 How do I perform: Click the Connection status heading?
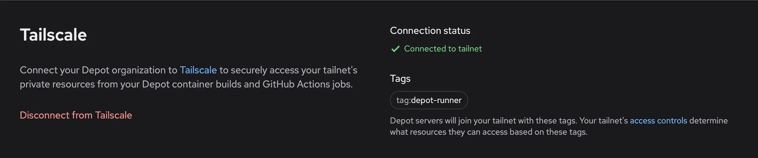430,31
